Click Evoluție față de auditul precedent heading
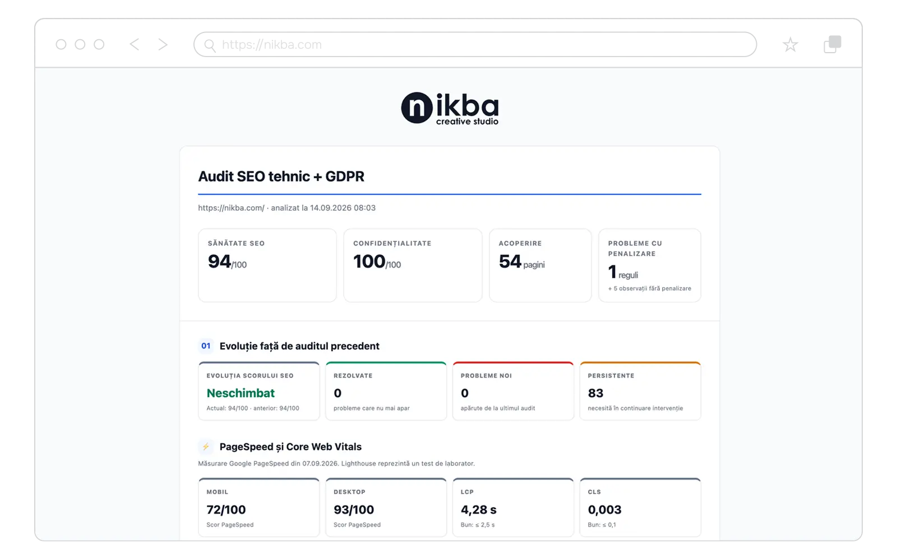 pyautogui.click(x=299, y=346)
